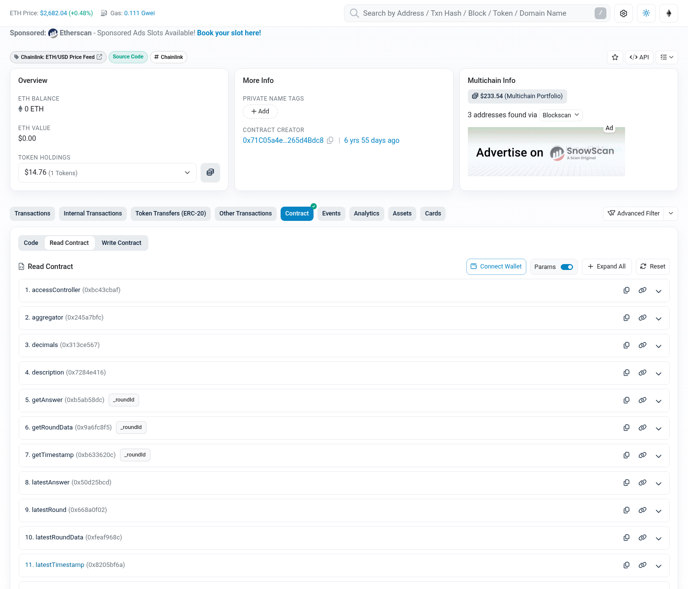Copy accessController method icon
688x589 pixels.
(627, 291)
